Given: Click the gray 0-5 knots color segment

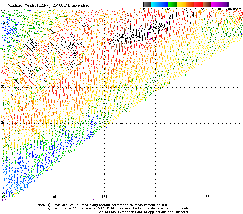Looking at the screenshot, I should 147,4.
